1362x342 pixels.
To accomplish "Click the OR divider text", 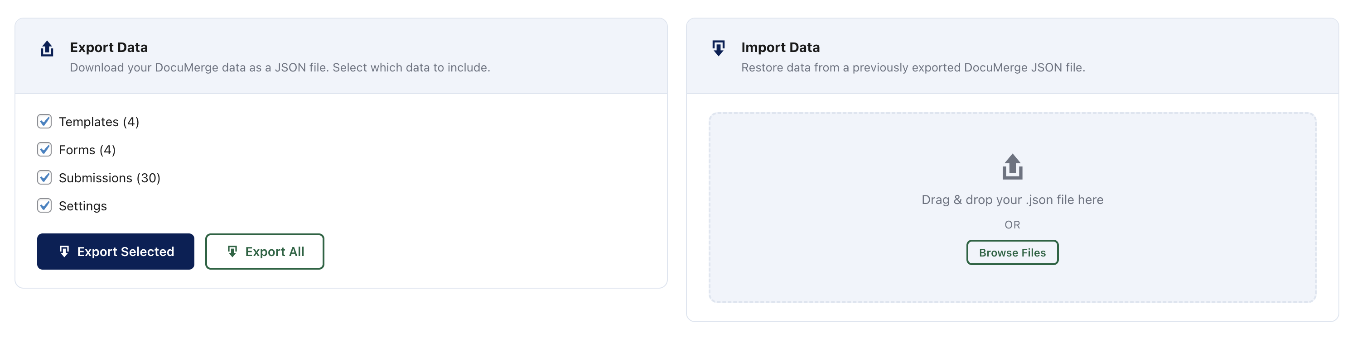I will tap(1012, 224).
